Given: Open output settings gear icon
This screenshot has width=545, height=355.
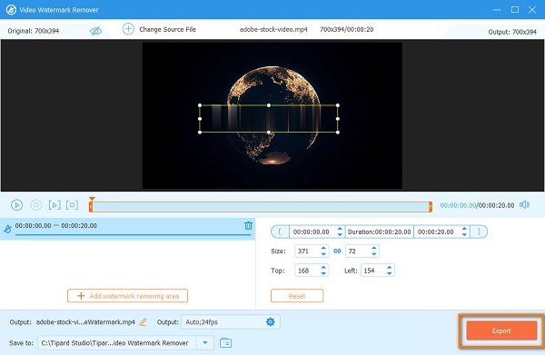Looking at the screenshot, I should point(271,322).
